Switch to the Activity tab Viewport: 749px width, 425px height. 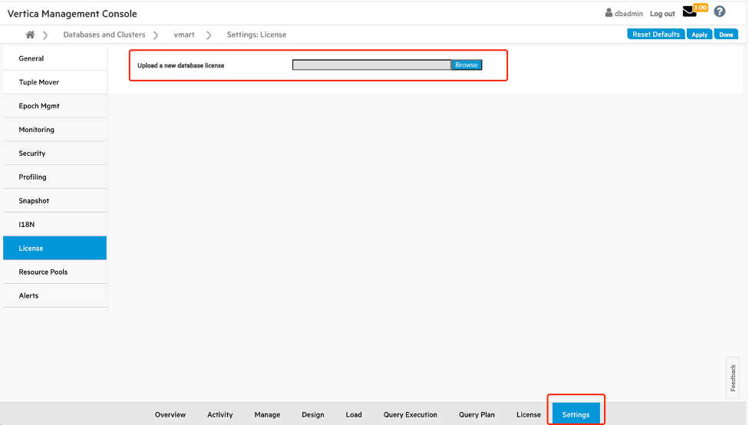219,414
